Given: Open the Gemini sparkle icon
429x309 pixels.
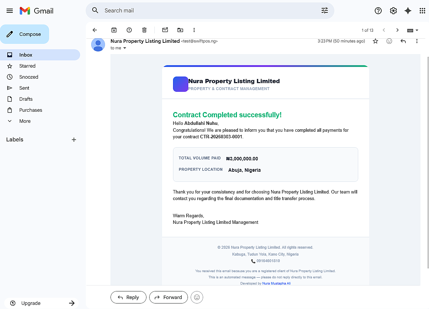Looking at the screenshot, I should [408, 11].
